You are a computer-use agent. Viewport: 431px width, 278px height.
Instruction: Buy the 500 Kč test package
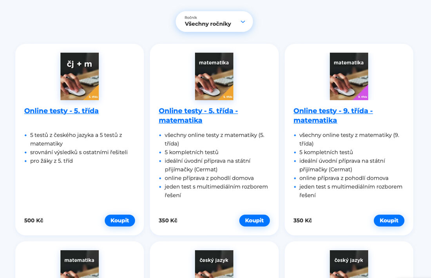(x=120, y=220)
